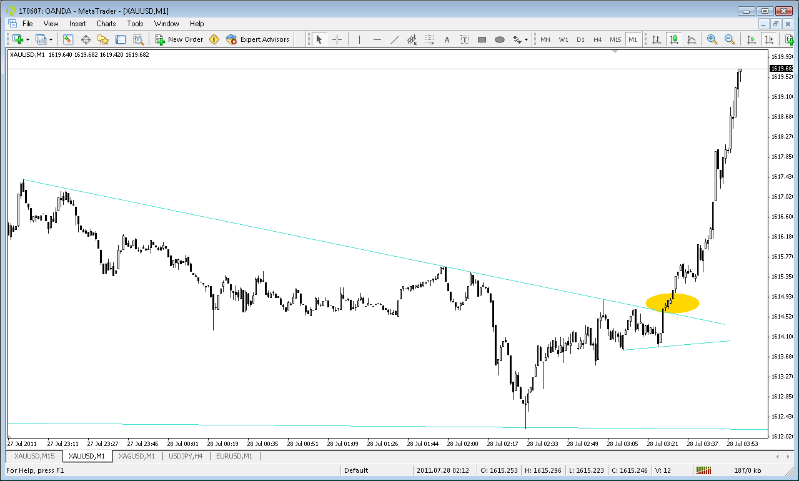Image resolution: width=799 pixels, height=481 pixels.
Task: Toggle the M15 timeframe button
Action: 615,39
